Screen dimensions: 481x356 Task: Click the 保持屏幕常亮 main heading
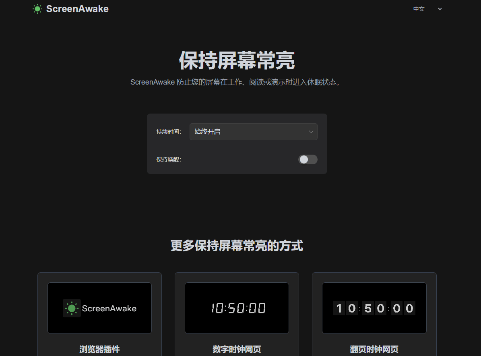point(237,61)
